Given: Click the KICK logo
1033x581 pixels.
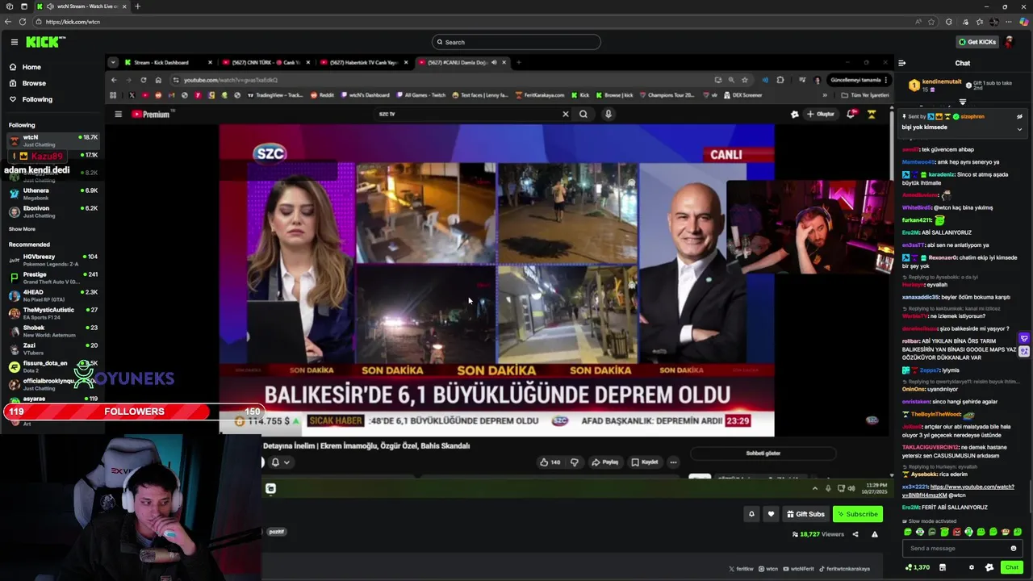Looking at the screenshot, I should 42,42.
